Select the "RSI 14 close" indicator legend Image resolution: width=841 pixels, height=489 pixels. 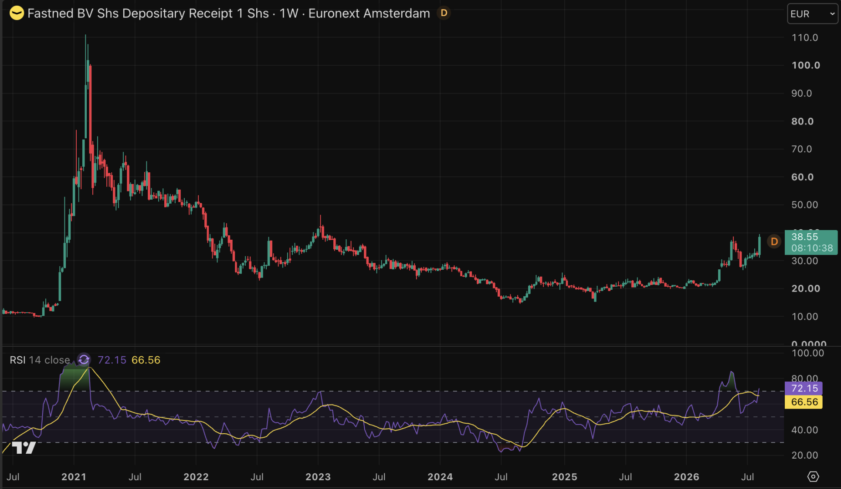click(x=40, y=360)
